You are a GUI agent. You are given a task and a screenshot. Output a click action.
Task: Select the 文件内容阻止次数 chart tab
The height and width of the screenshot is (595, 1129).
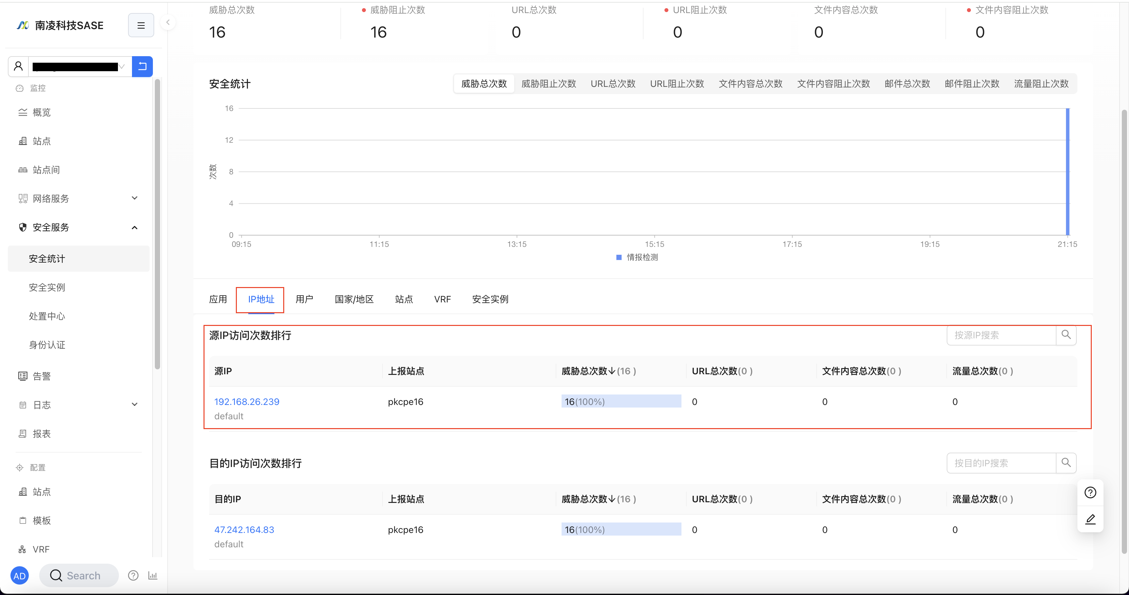coord(833,84)
